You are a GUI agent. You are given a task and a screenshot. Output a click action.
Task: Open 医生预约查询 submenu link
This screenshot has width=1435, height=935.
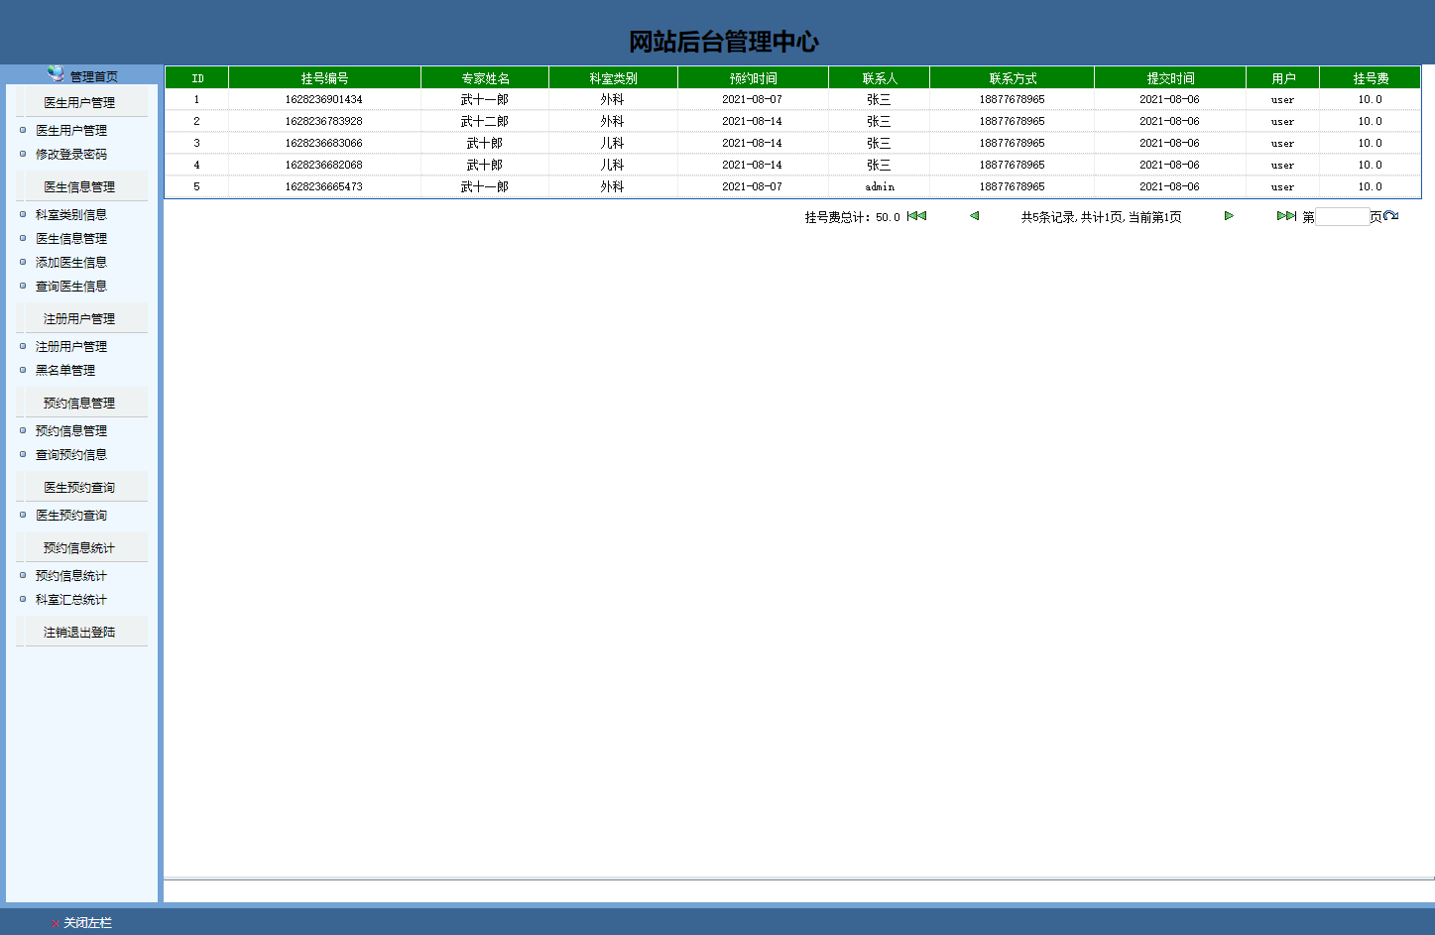(71, 515)
